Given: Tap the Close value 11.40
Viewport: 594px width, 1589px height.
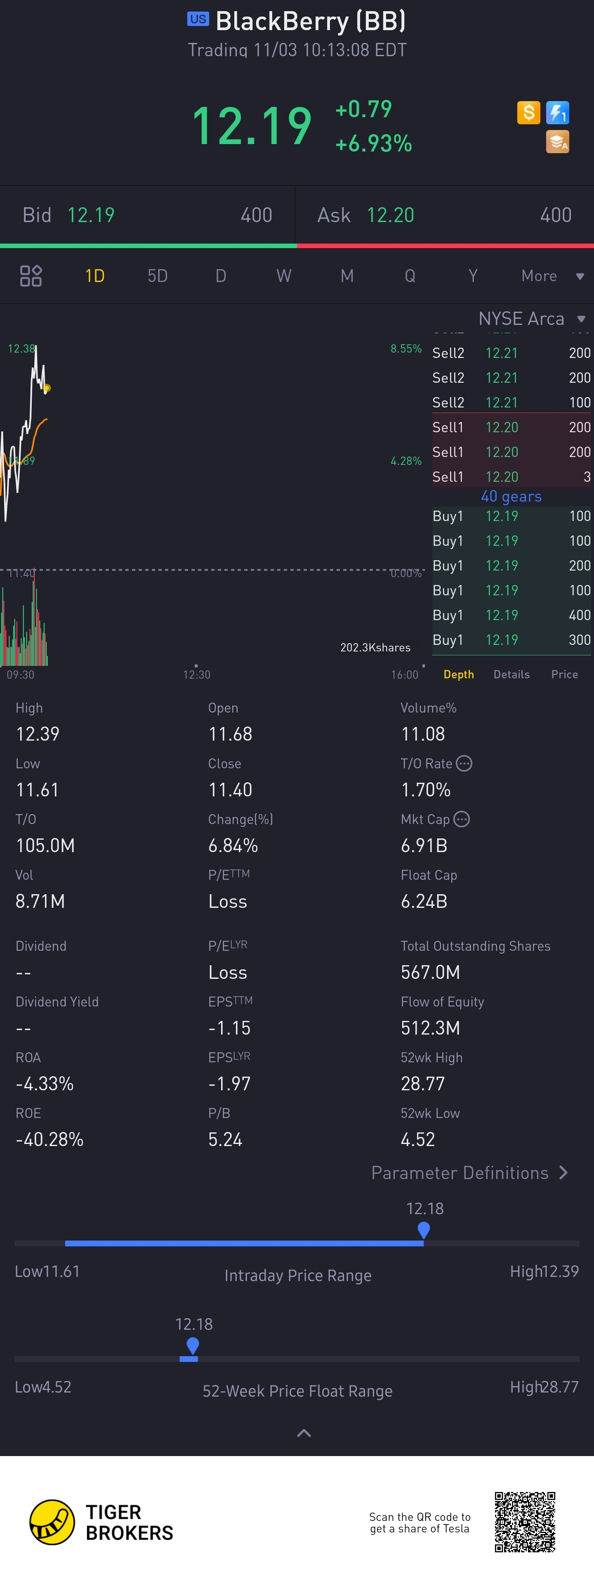Looking at the screenshot, I should pyautogui.click(x=231, y=790).
